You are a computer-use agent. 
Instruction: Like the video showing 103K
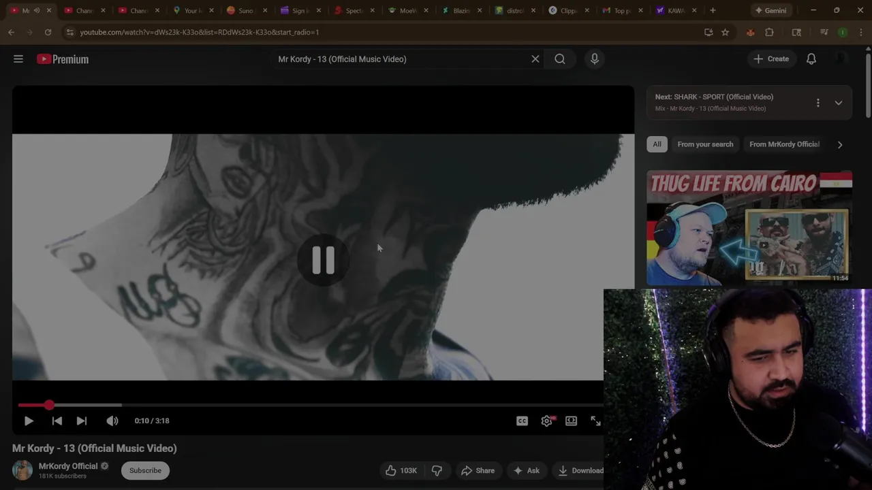pos(401,470)
